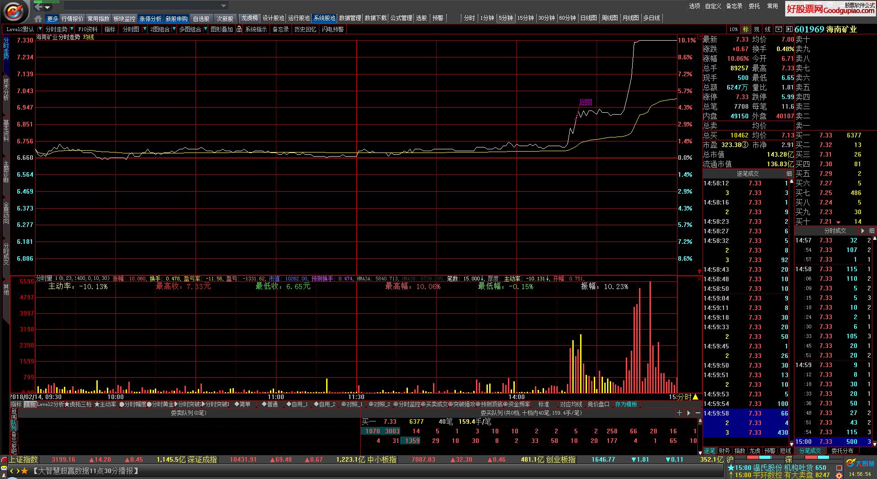
Task: Select the 备忘 vertical side tab
Action: [14, 437]
